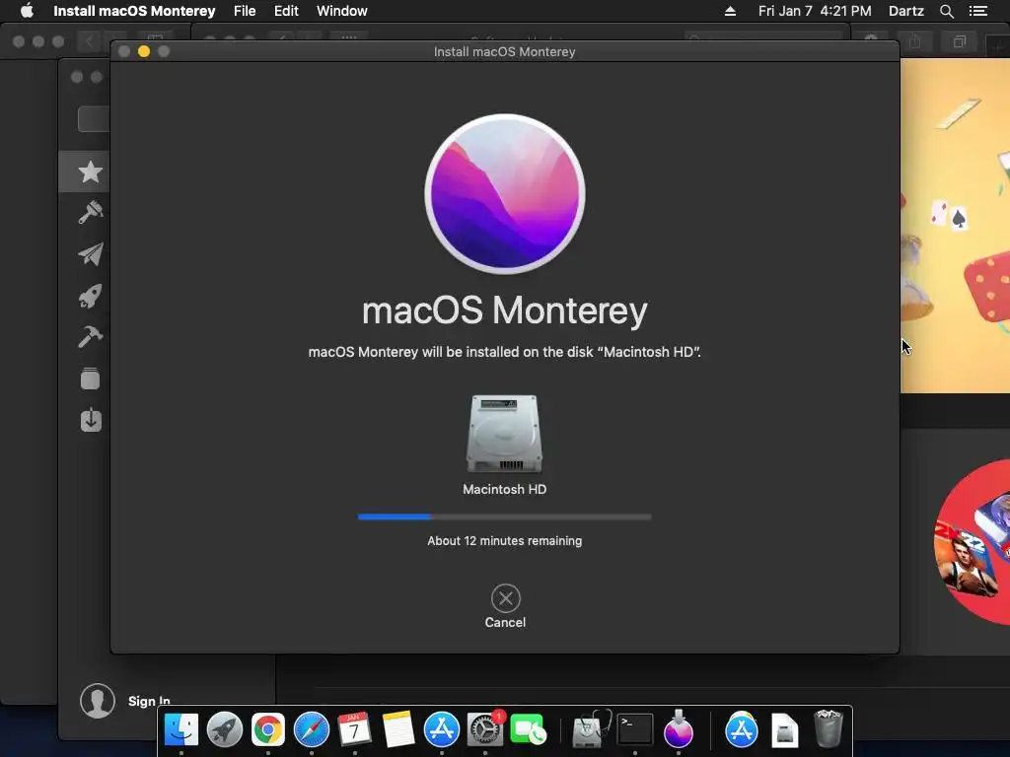Open Disk Utility from the Dock

(x=592, y=730)
